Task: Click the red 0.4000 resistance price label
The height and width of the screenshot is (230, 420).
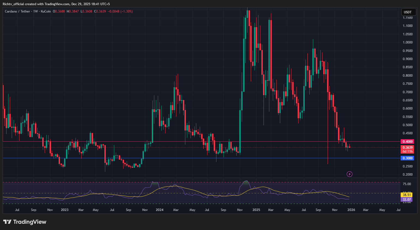Action: (x=407, y=141)
